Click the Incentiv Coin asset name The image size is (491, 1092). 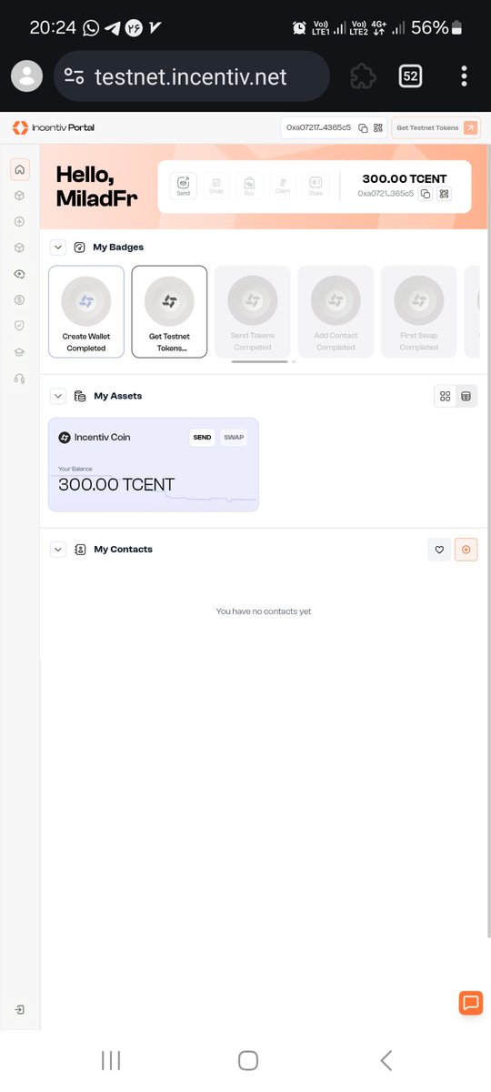coord(102,438)
